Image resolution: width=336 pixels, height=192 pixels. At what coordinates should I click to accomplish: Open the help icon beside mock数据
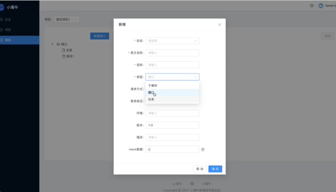click(203, 149)
